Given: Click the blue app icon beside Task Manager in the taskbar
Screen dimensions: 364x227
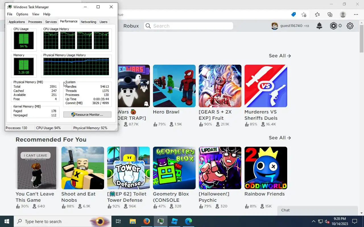Looking at the screenshot, I should coord(174,221).
